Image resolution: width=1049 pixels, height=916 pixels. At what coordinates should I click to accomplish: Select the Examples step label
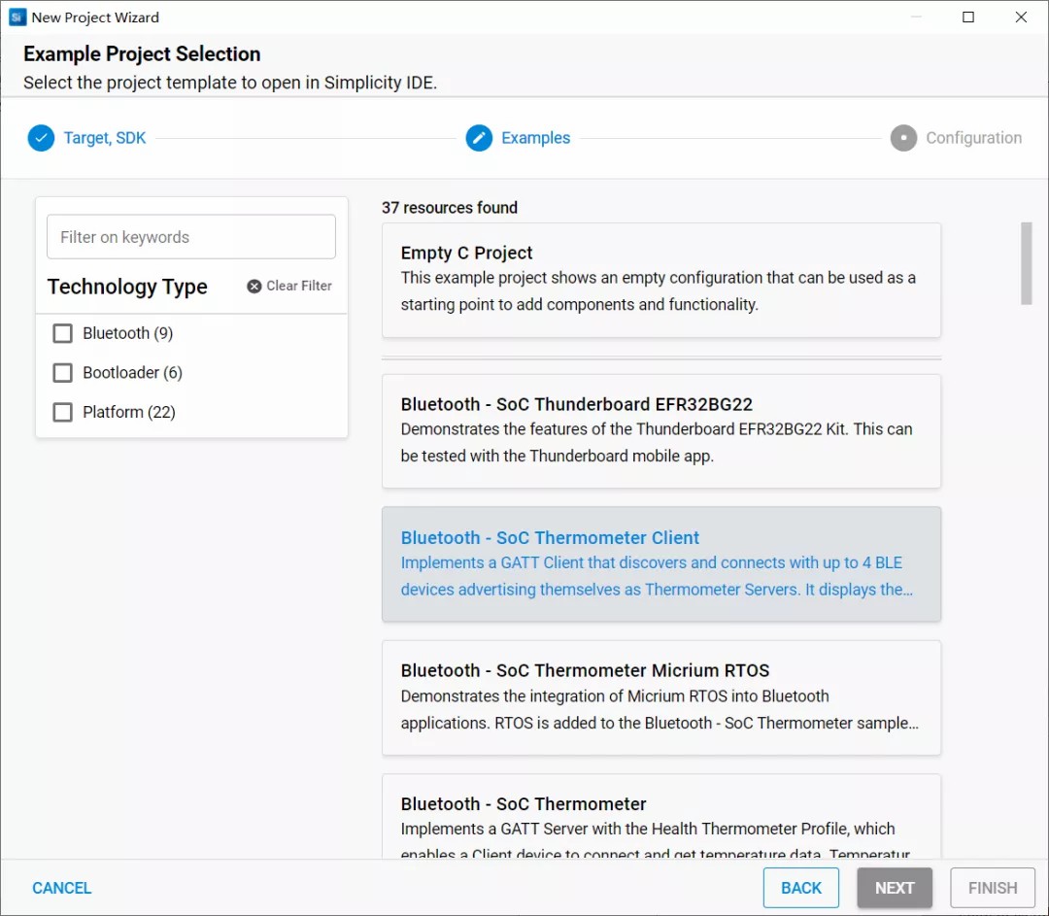536,138
